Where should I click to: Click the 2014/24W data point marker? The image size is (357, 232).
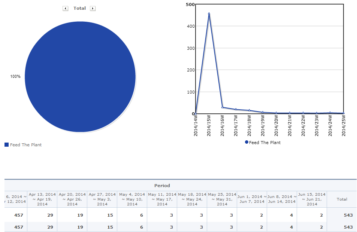[330, 113]
